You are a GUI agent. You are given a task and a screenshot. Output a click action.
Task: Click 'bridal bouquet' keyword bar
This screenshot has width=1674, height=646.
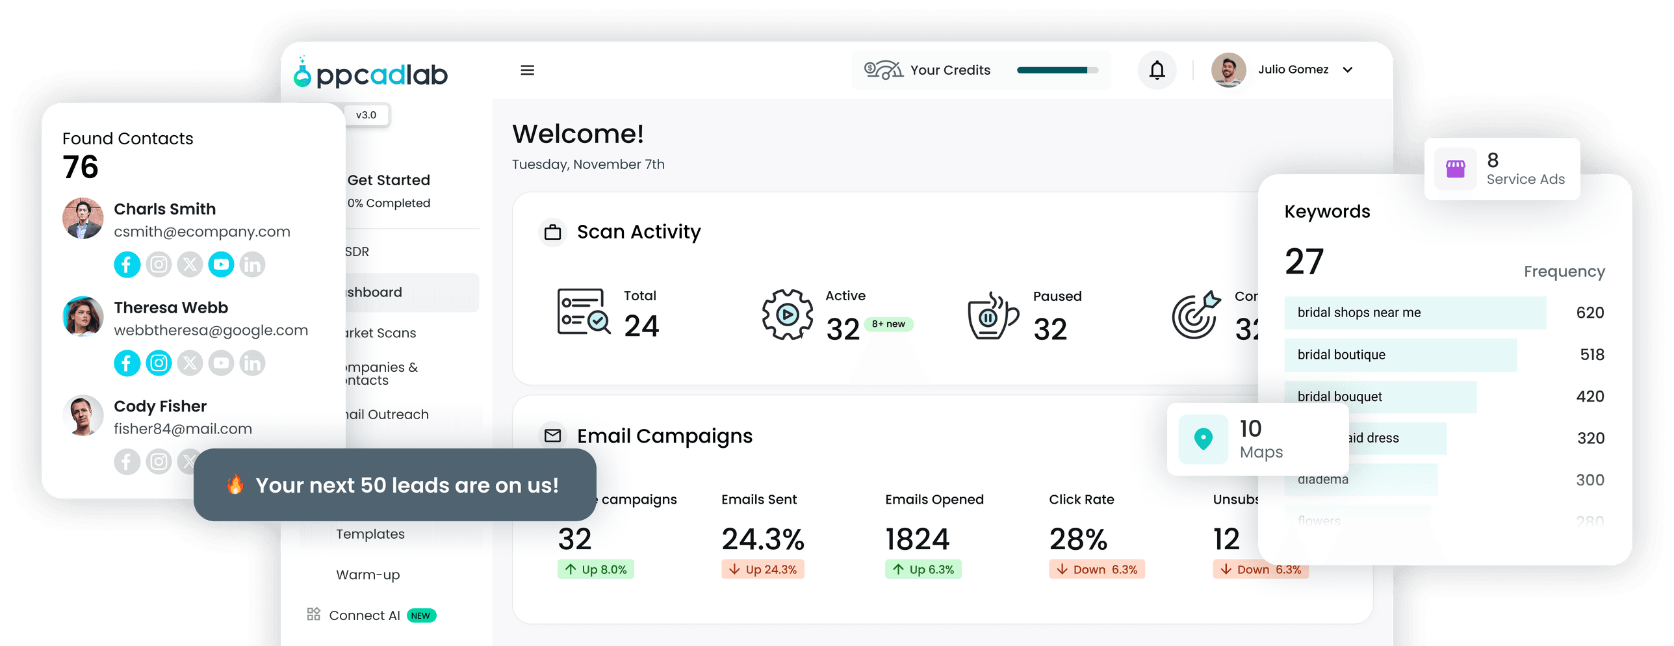point(1380,396)
